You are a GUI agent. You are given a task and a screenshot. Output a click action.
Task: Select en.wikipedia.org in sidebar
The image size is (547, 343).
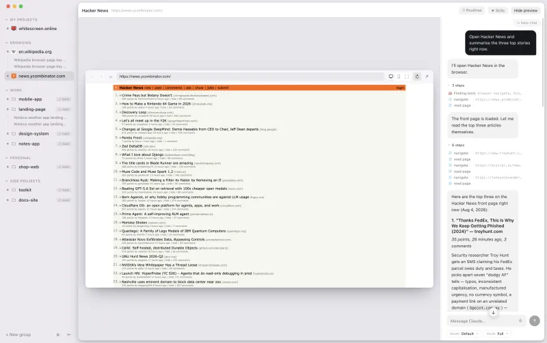click(35, 52)
